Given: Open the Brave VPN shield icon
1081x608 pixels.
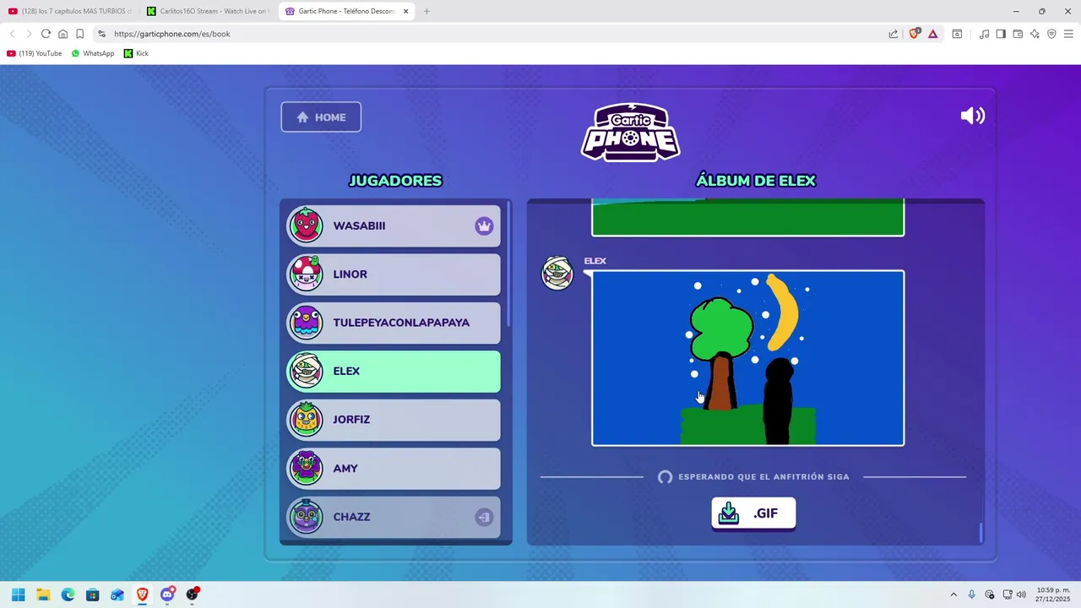Looking at the screenshot, I should (x=1051, y=34).
